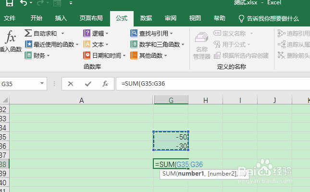Confirm the formula with the checkmark
The height and width of the screenshot is (192, 310).
tap(88, 84)
